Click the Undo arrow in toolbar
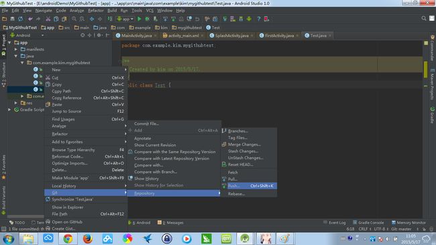Image resolution: width=436 pixels, height=245 pixels. [x=30, y=19]
